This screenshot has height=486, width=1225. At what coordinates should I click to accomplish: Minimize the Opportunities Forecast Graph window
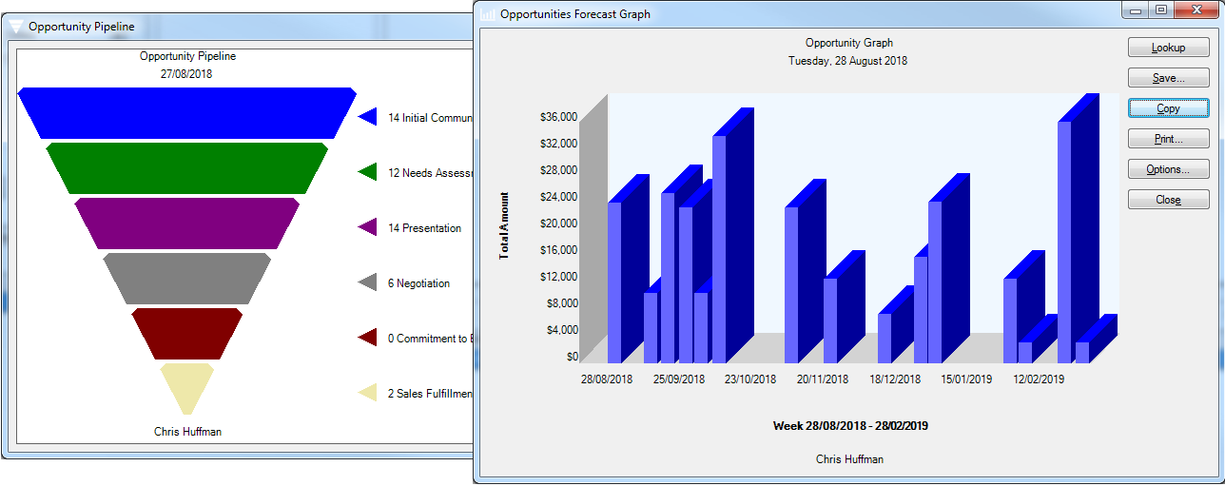1137,10
